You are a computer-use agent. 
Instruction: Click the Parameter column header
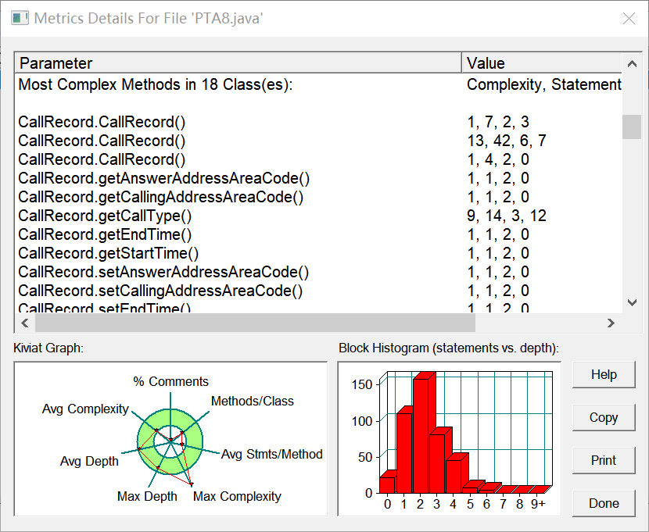pos(238,63)
